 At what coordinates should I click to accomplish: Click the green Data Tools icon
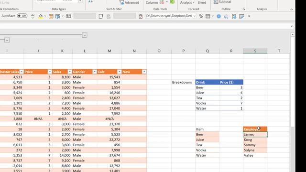172,2
